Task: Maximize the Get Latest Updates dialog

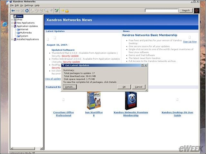Action: [142, 65]
